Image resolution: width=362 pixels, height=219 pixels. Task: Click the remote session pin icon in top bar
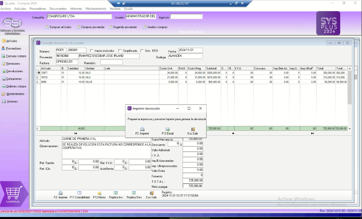tap(118, 3)
